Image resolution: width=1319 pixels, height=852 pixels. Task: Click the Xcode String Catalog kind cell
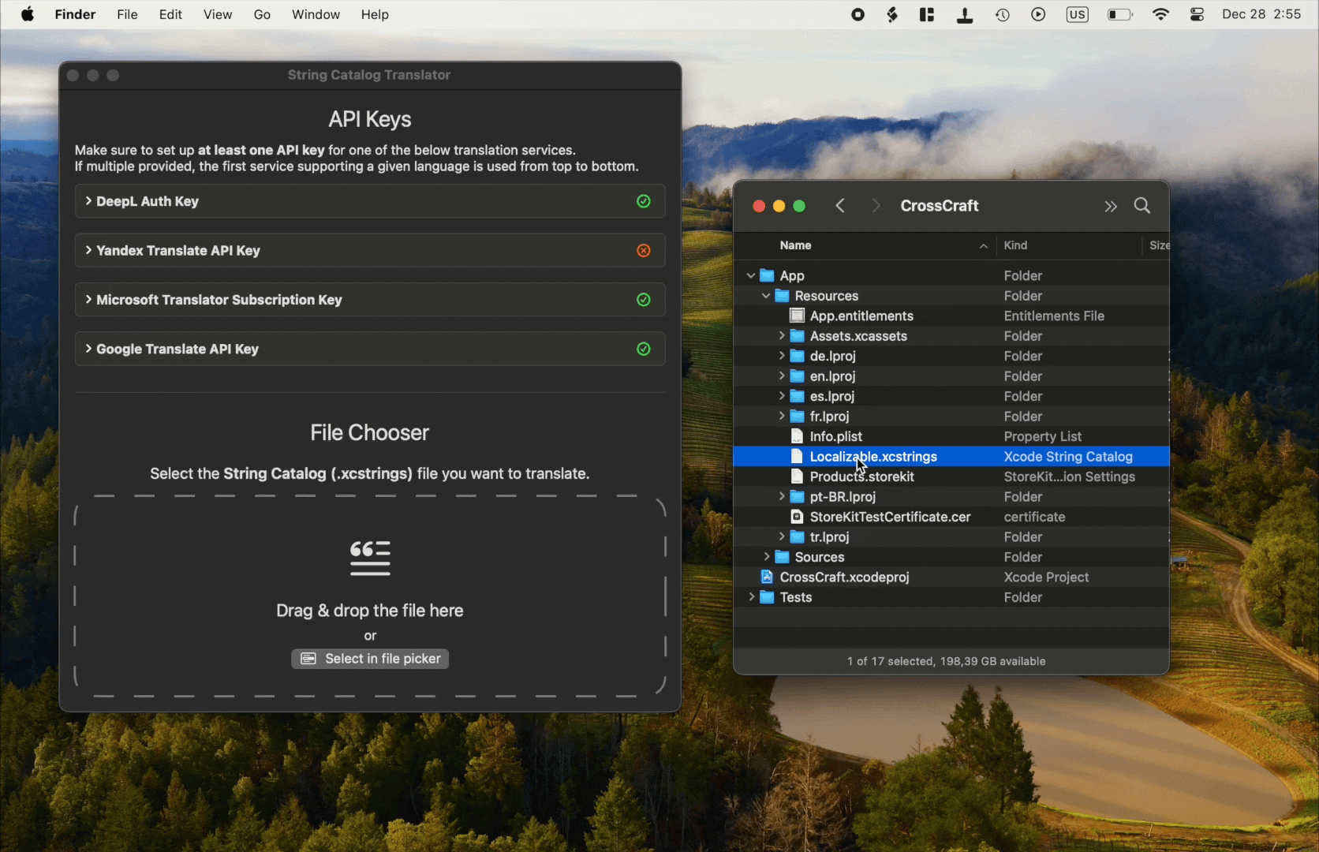coord(1068,457)
